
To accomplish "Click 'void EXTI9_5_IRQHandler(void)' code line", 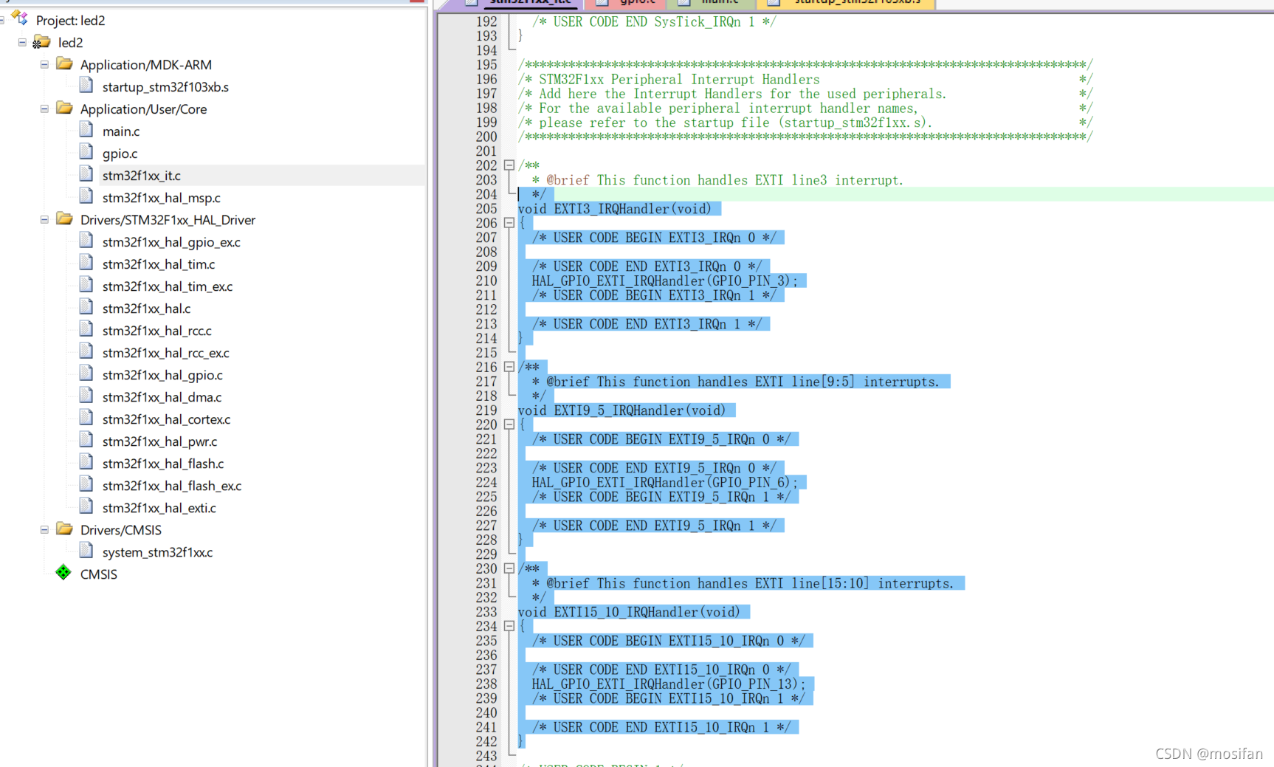I will (x=621, y=410).
